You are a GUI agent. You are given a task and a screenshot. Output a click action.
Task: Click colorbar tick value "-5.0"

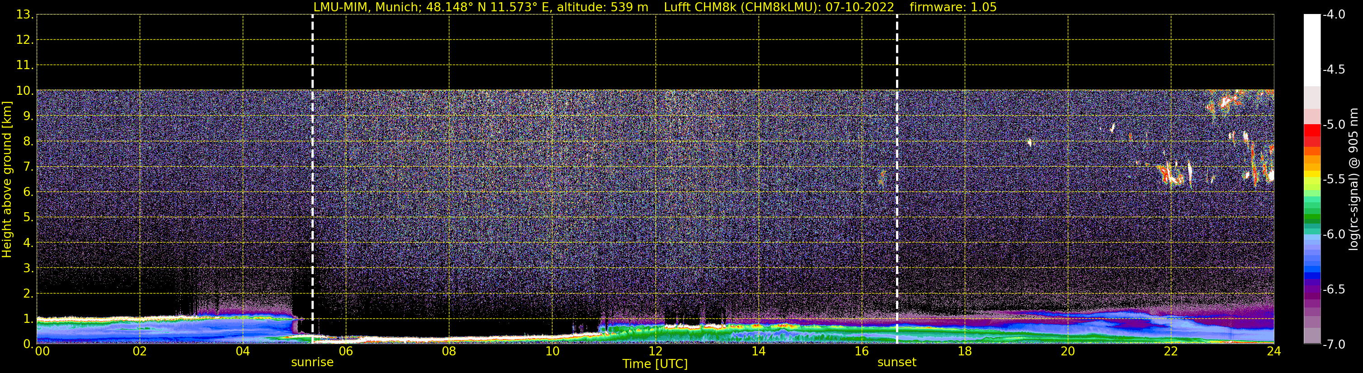coord(1334,125)
